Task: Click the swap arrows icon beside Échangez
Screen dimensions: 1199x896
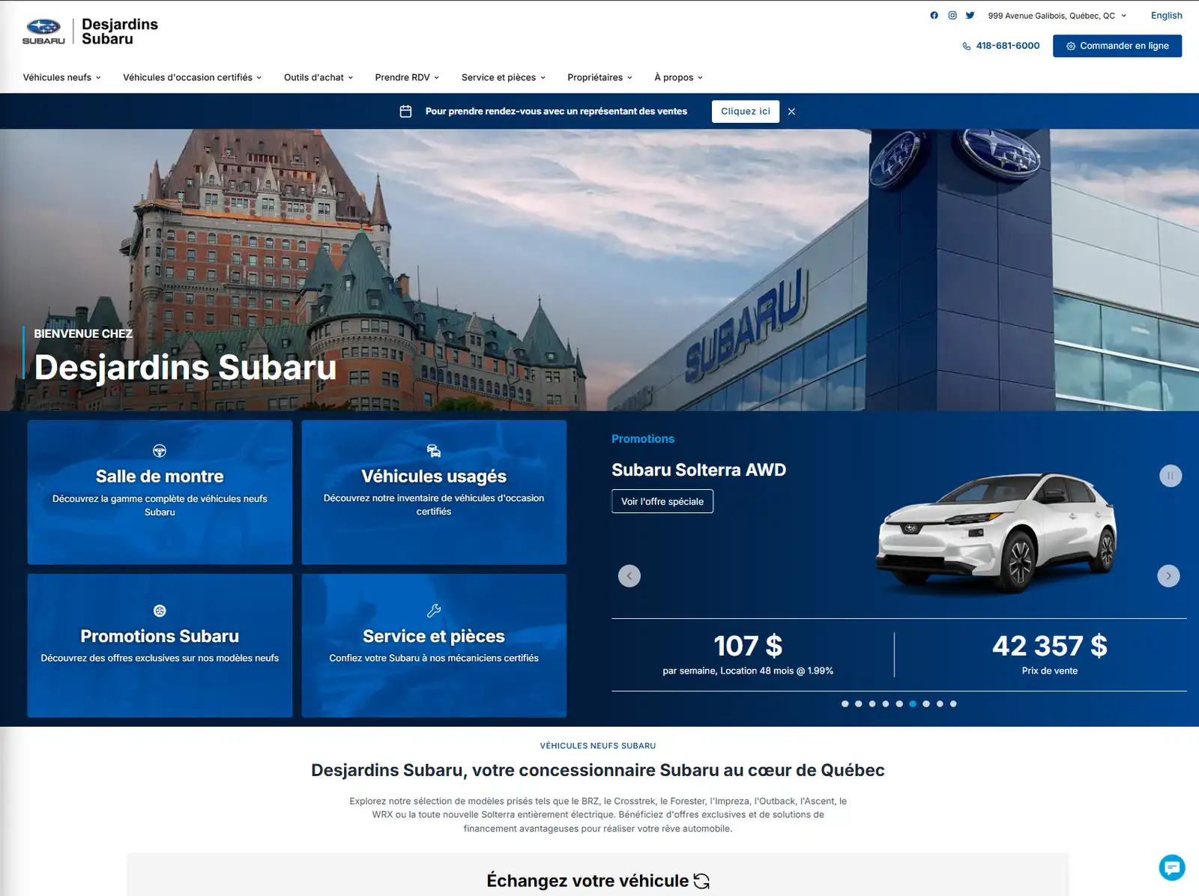Action: pyautogui.click(x=701, y=881)
